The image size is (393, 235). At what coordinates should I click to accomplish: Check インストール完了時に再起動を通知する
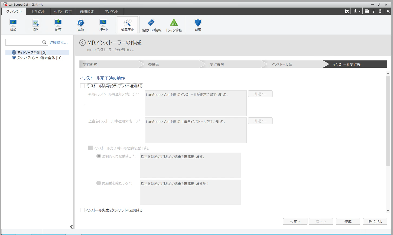90,148
